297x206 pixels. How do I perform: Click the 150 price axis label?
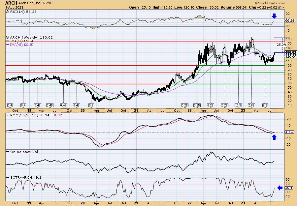(x=288, y=43)
